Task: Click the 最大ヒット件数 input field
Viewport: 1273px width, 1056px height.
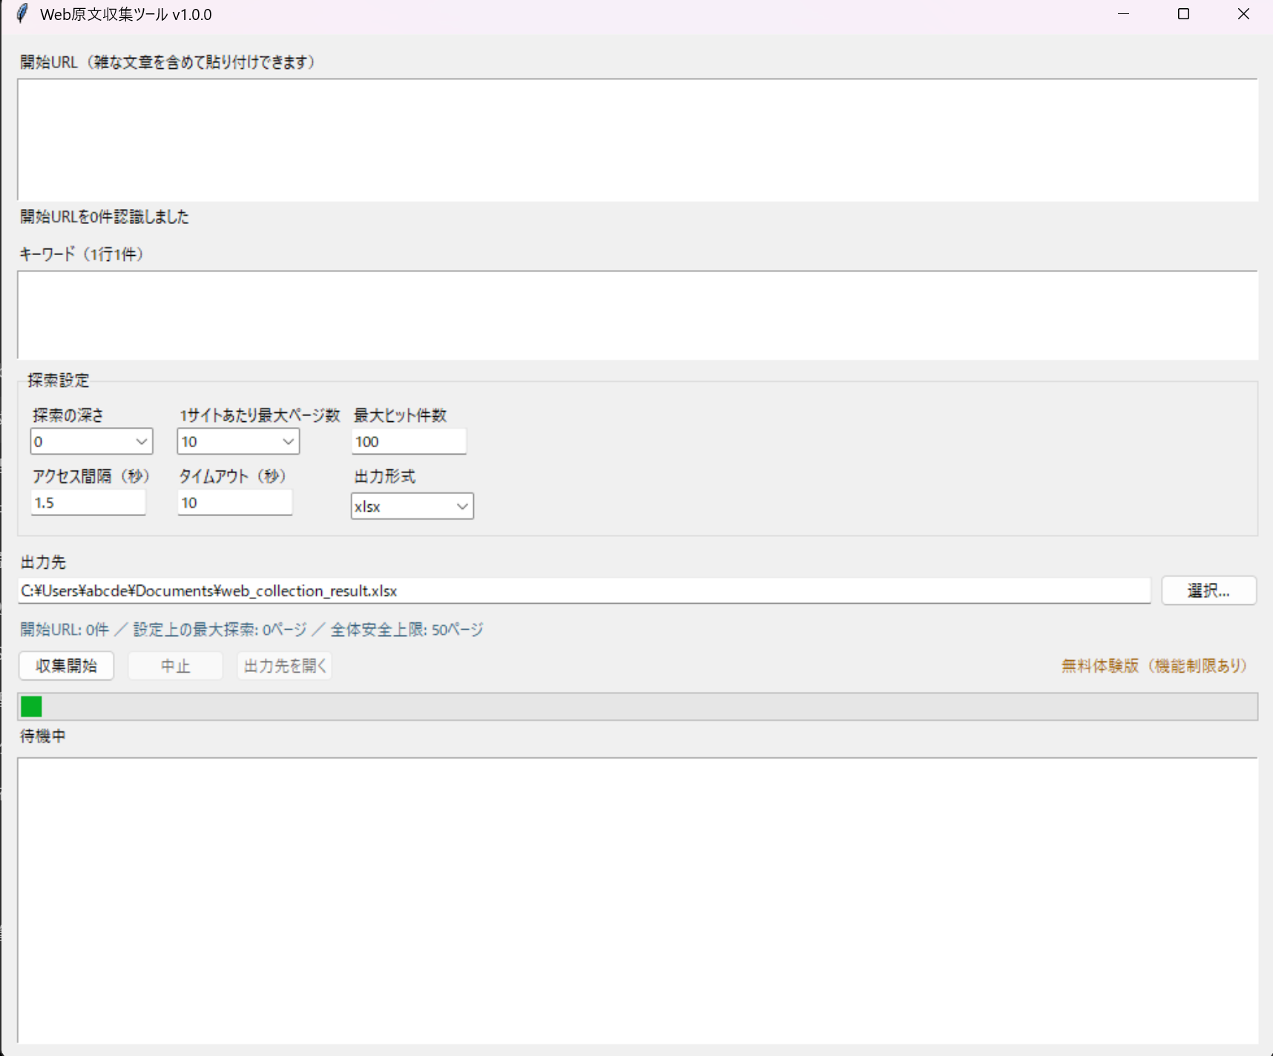Action: coord(409,441)
